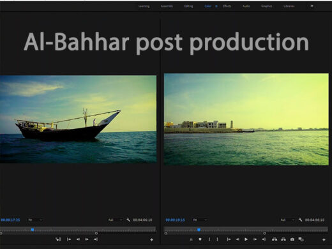Mark In point in right monitor
This screenshot has width=332, height=249.
coord(209,239)
